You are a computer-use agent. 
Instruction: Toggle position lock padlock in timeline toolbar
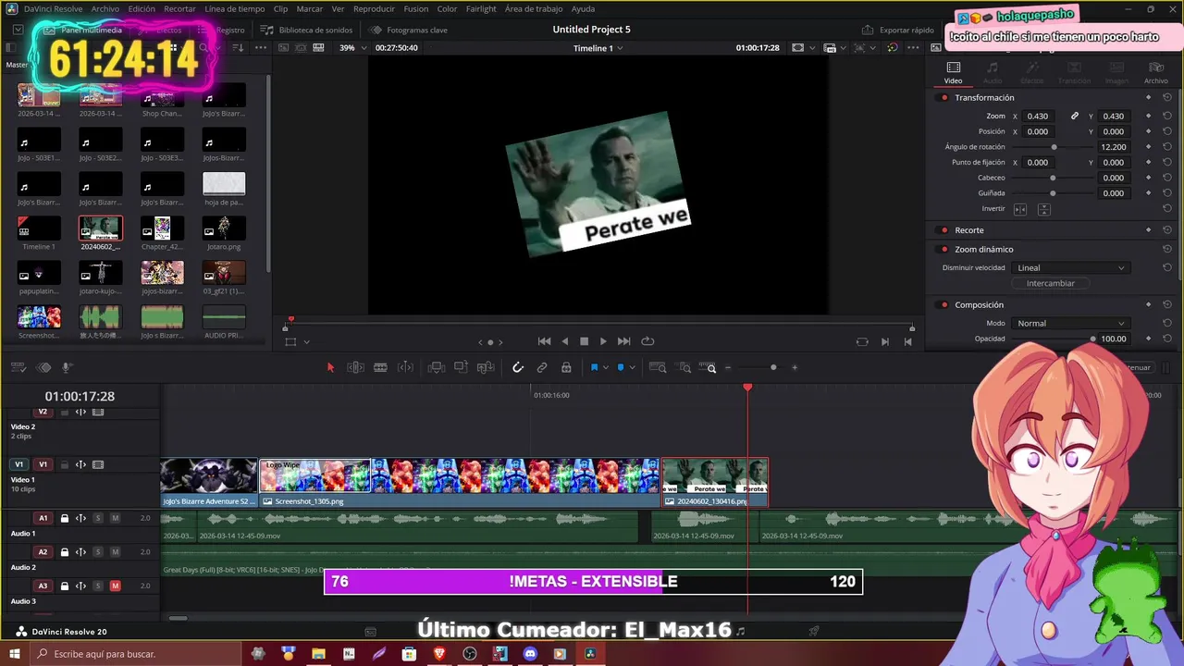[566, 367]
